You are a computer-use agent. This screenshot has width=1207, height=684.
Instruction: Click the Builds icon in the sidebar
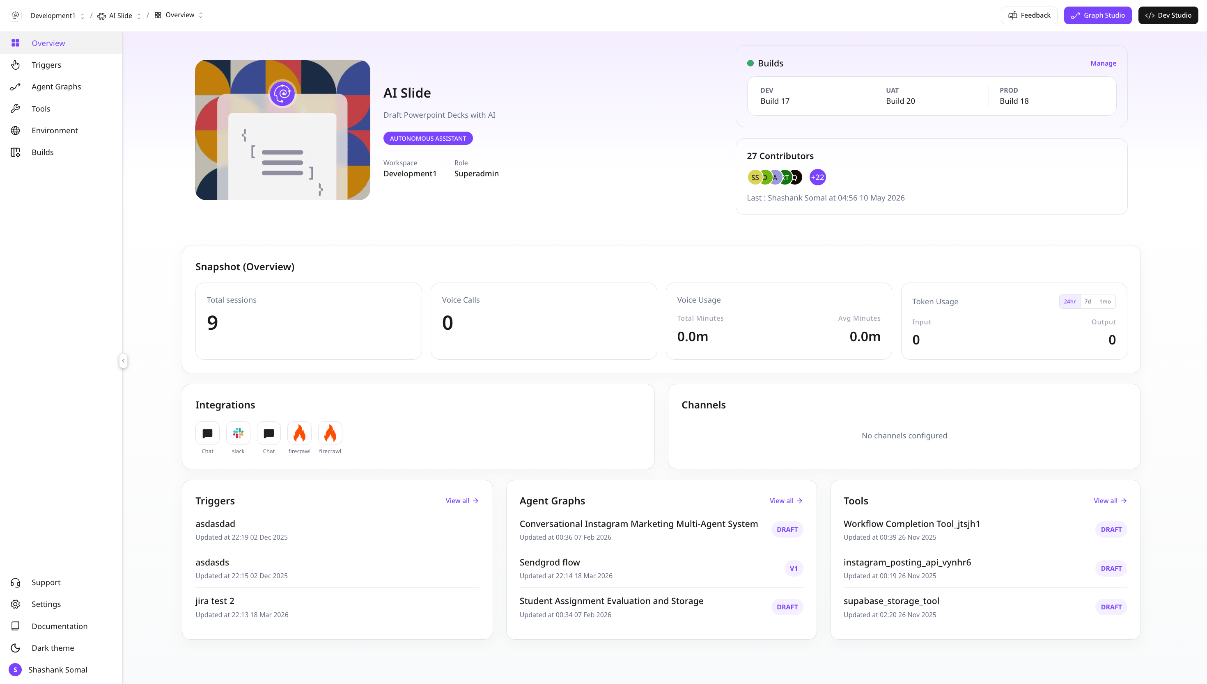click(x=16, y=152)
